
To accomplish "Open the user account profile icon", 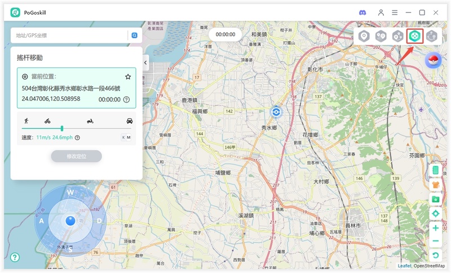I will [x=381, y=12].
